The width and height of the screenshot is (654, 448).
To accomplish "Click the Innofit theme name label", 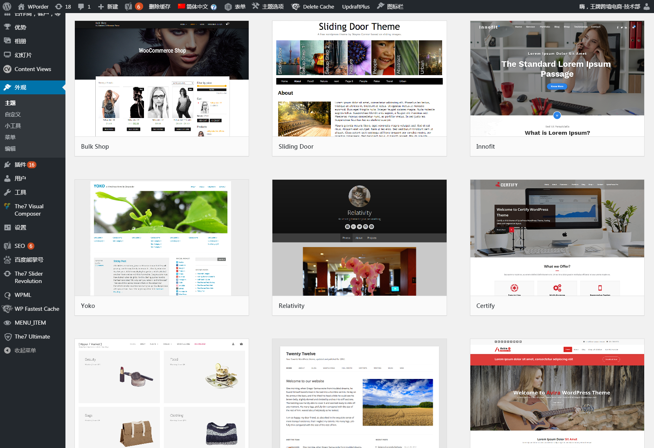I will 485,147.
